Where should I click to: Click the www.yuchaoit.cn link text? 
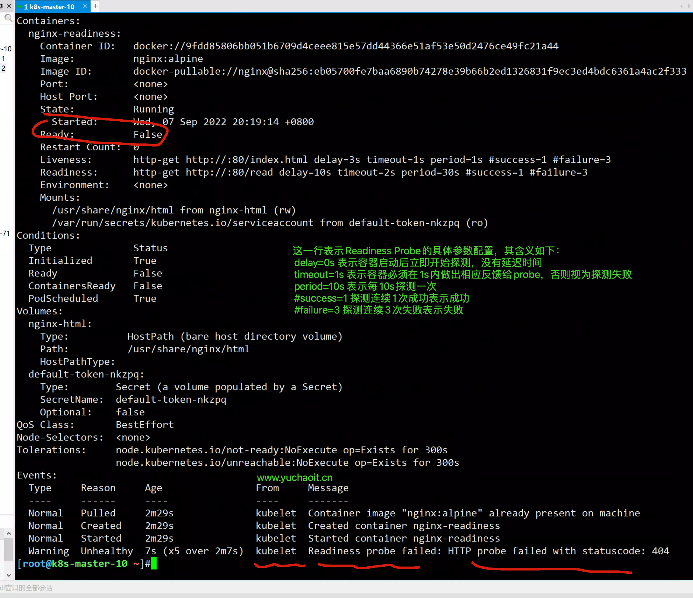point(294,477)
